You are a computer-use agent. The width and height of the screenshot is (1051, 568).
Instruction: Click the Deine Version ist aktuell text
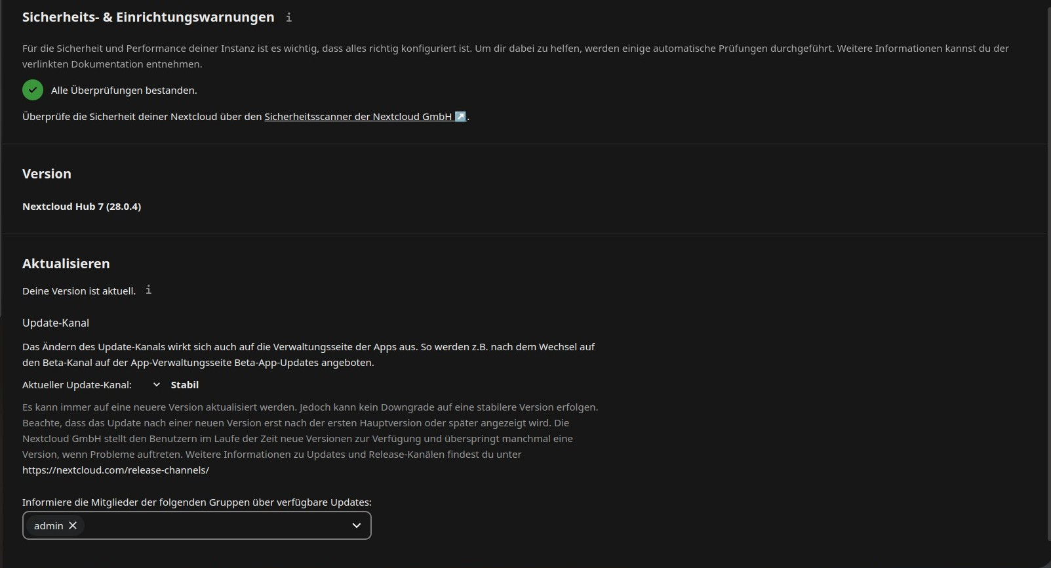[x=79, y=291]
